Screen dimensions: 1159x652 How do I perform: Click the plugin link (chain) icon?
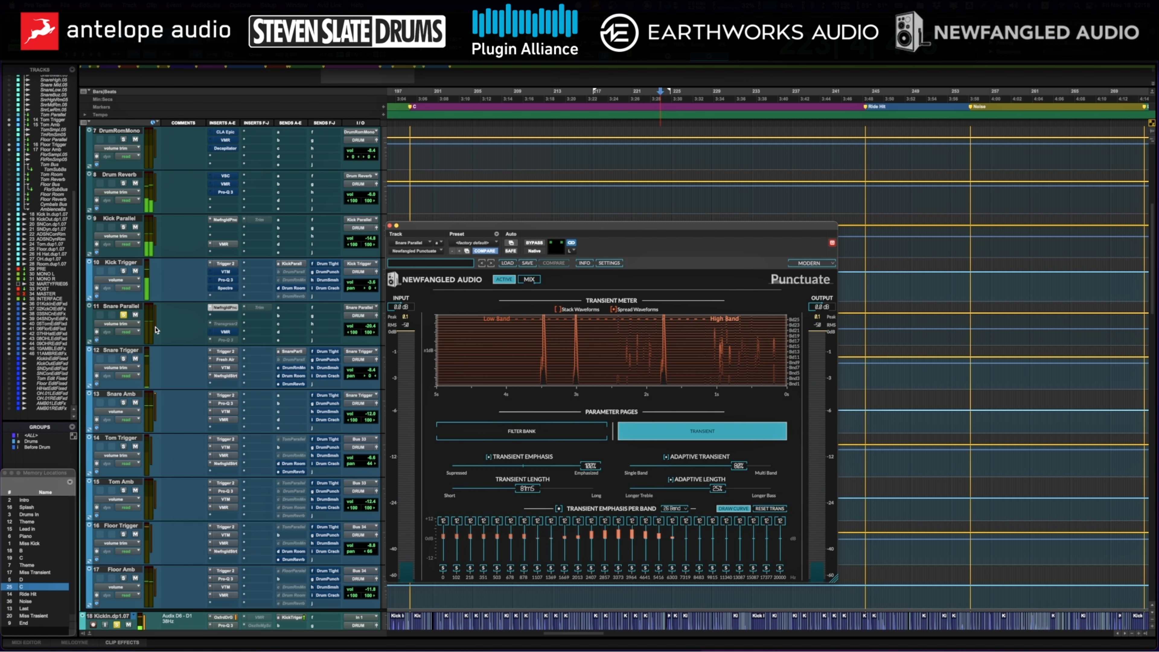(x=571, y=243)
